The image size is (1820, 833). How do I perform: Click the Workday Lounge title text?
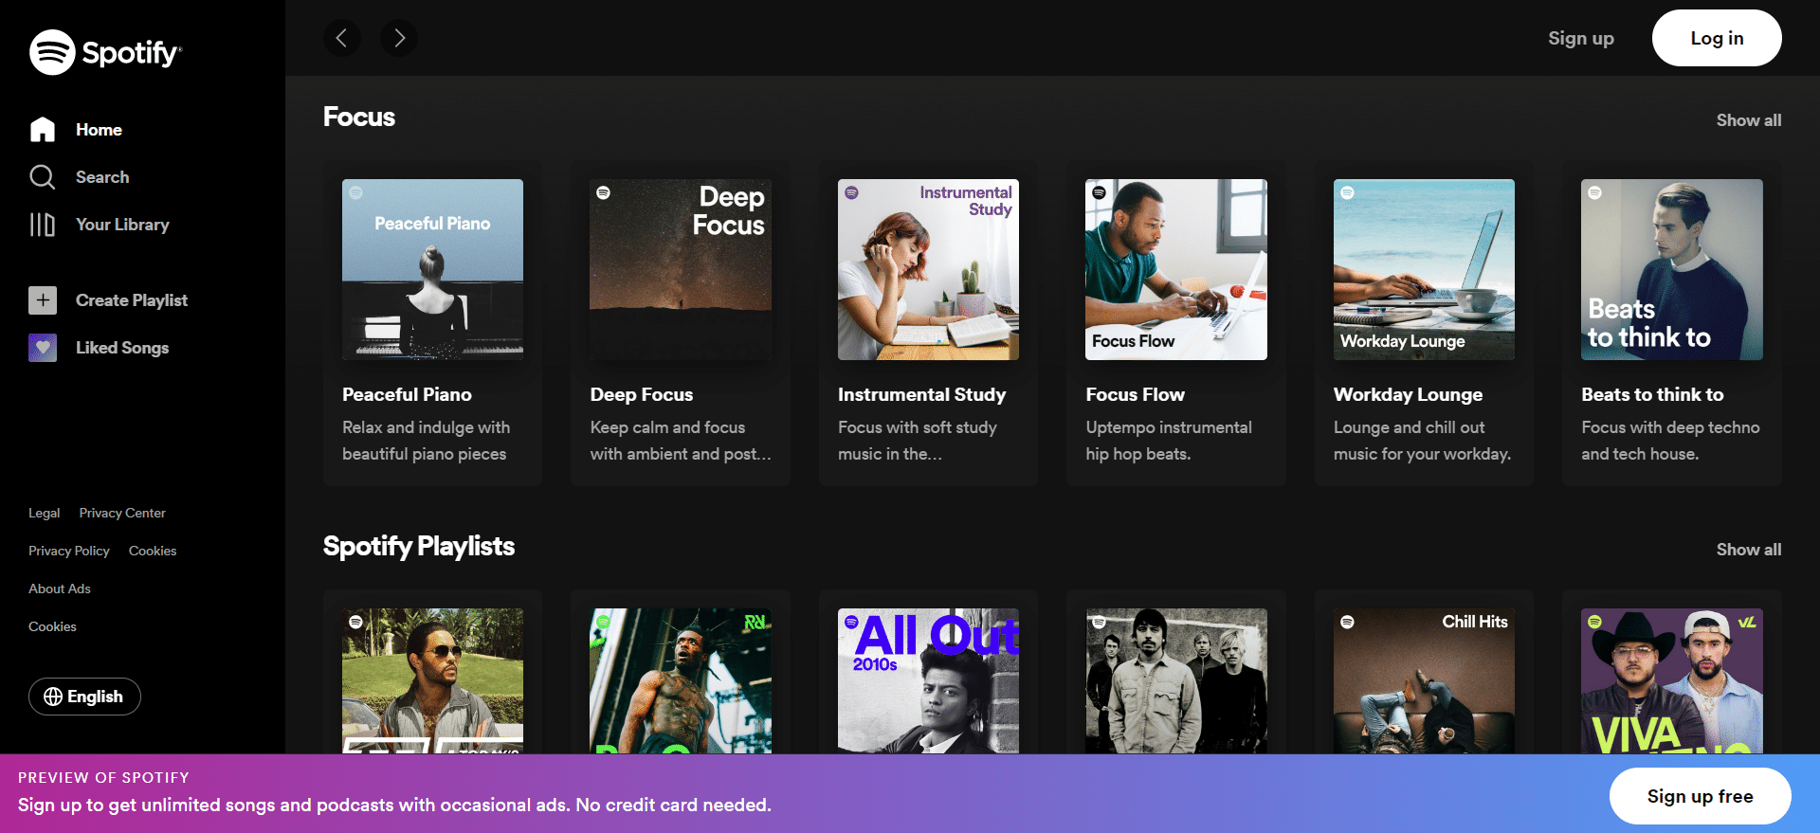click(1408, 394)
